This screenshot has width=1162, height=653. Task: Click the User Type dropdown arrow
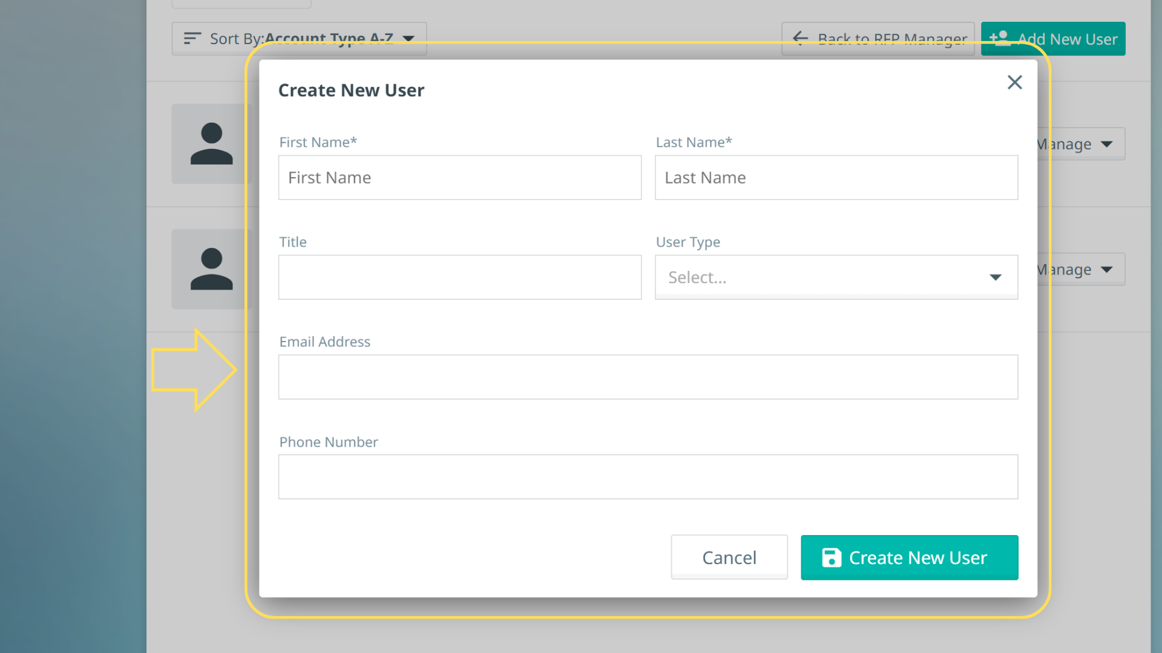996,278
